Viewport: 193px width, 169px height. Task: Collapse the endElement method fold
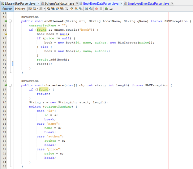pyautogui.click(x=10, y=21)
